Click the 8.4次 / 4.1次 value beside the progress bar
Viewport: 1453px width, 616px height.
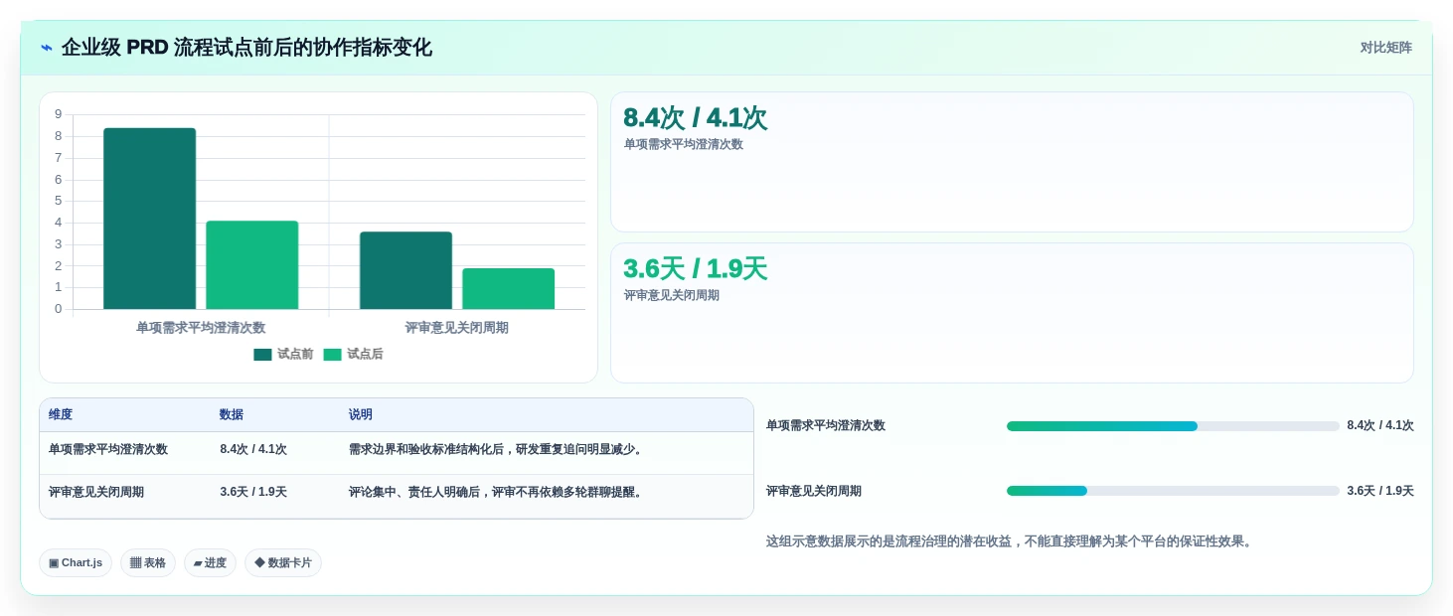pos(1380,426)
